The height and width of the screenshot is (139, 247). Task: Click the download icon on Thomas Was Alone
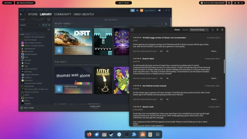[x=59, y=89]
